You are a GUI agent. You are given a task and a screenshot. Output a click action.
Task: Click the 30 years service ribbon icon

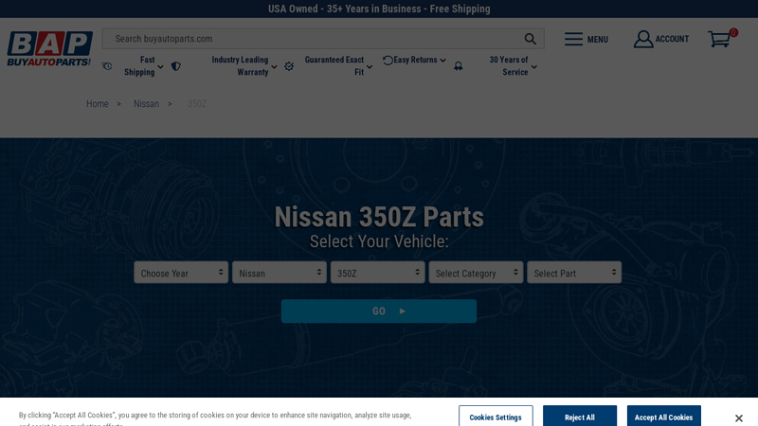458,66
